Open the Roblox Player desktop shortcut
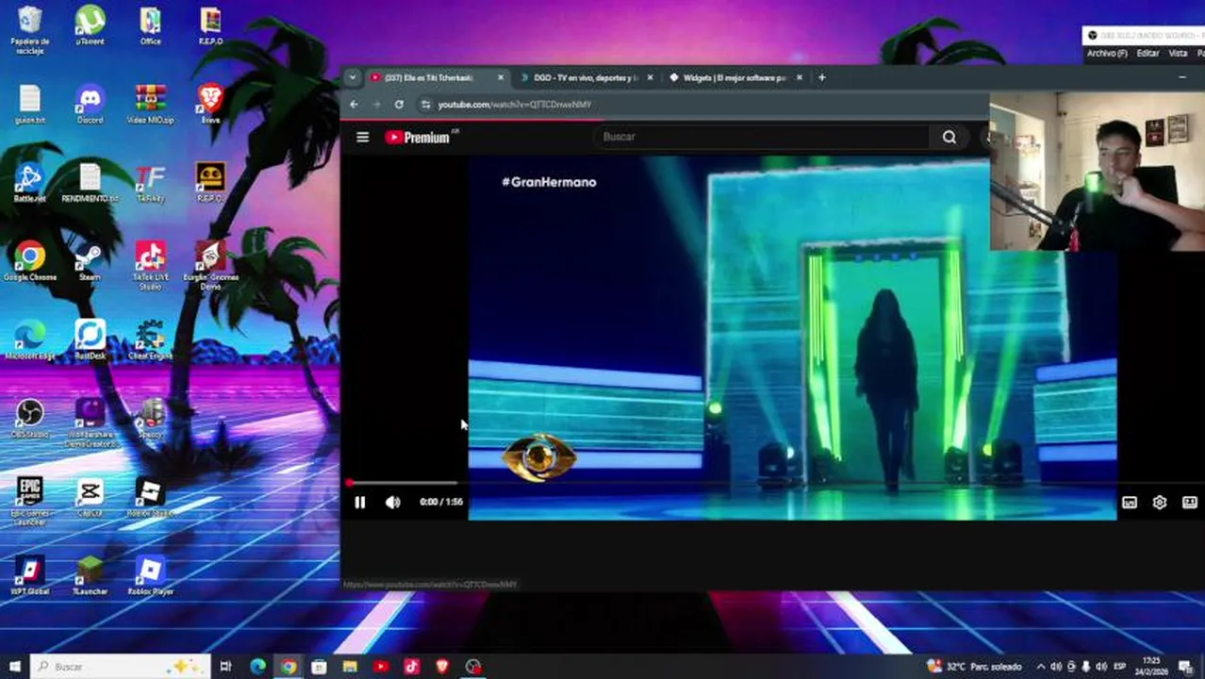The width and height of the screenshot is (1205, 679). pyautogui.click(x=150, y=575)
